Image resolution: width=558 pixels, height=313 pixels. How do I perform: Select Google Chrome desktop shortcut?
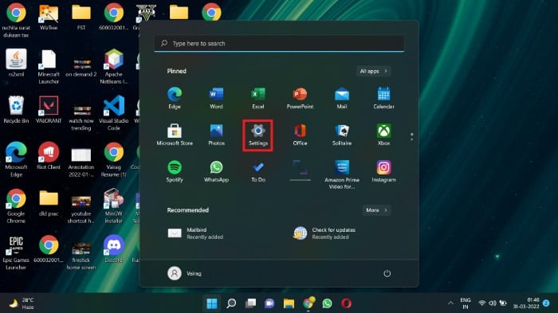pos(16,206)
